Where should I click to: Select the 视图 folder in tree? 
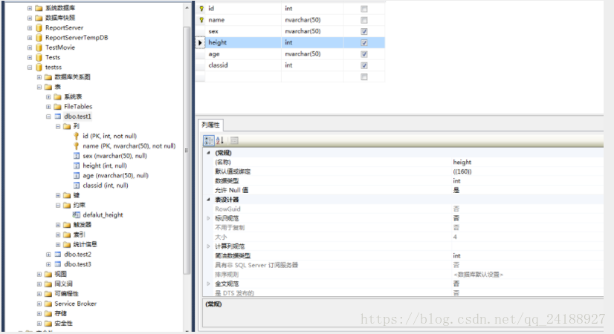[61, 274]
